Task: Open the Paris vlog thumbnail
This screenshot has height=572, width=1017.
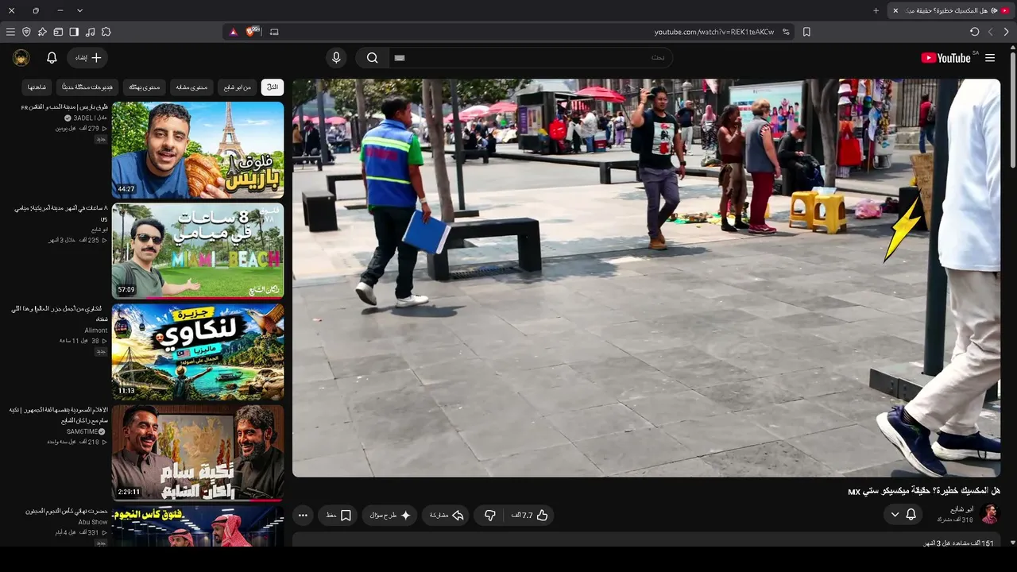Action: 198,150
